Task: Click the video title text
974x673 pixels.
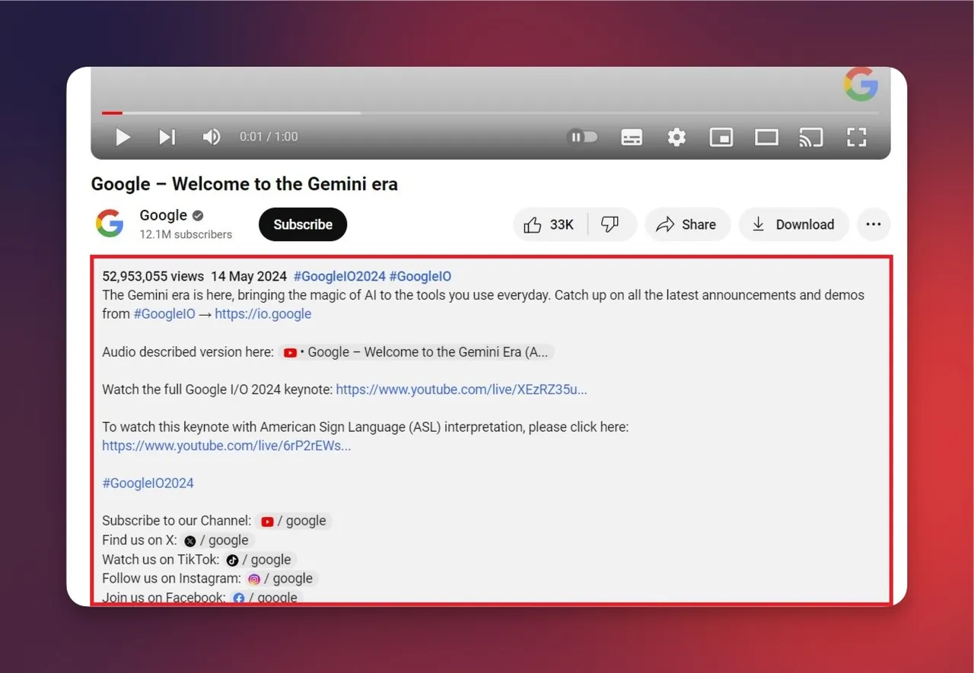Action: tap(244, 184)
